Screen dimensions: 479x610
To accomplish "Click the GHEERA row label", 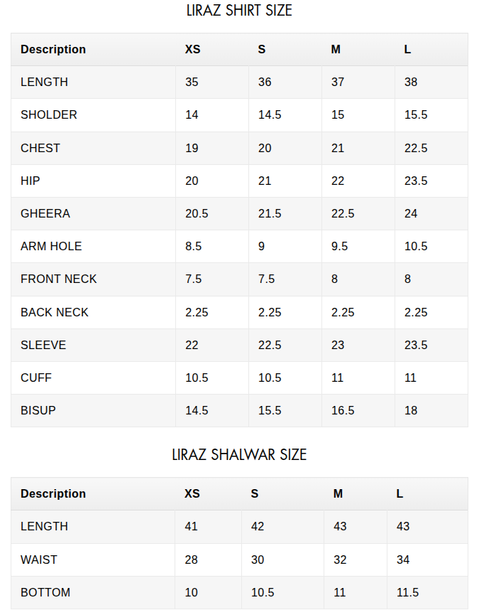I will (x=45, y=213).
